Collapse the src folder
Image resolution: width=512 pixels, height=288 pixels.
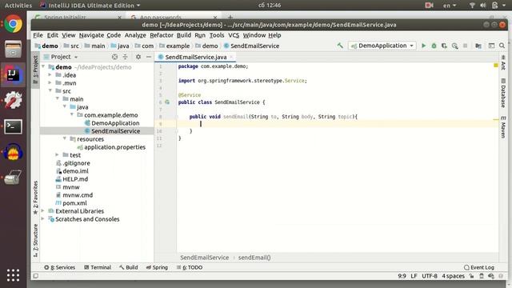(50, 90)
